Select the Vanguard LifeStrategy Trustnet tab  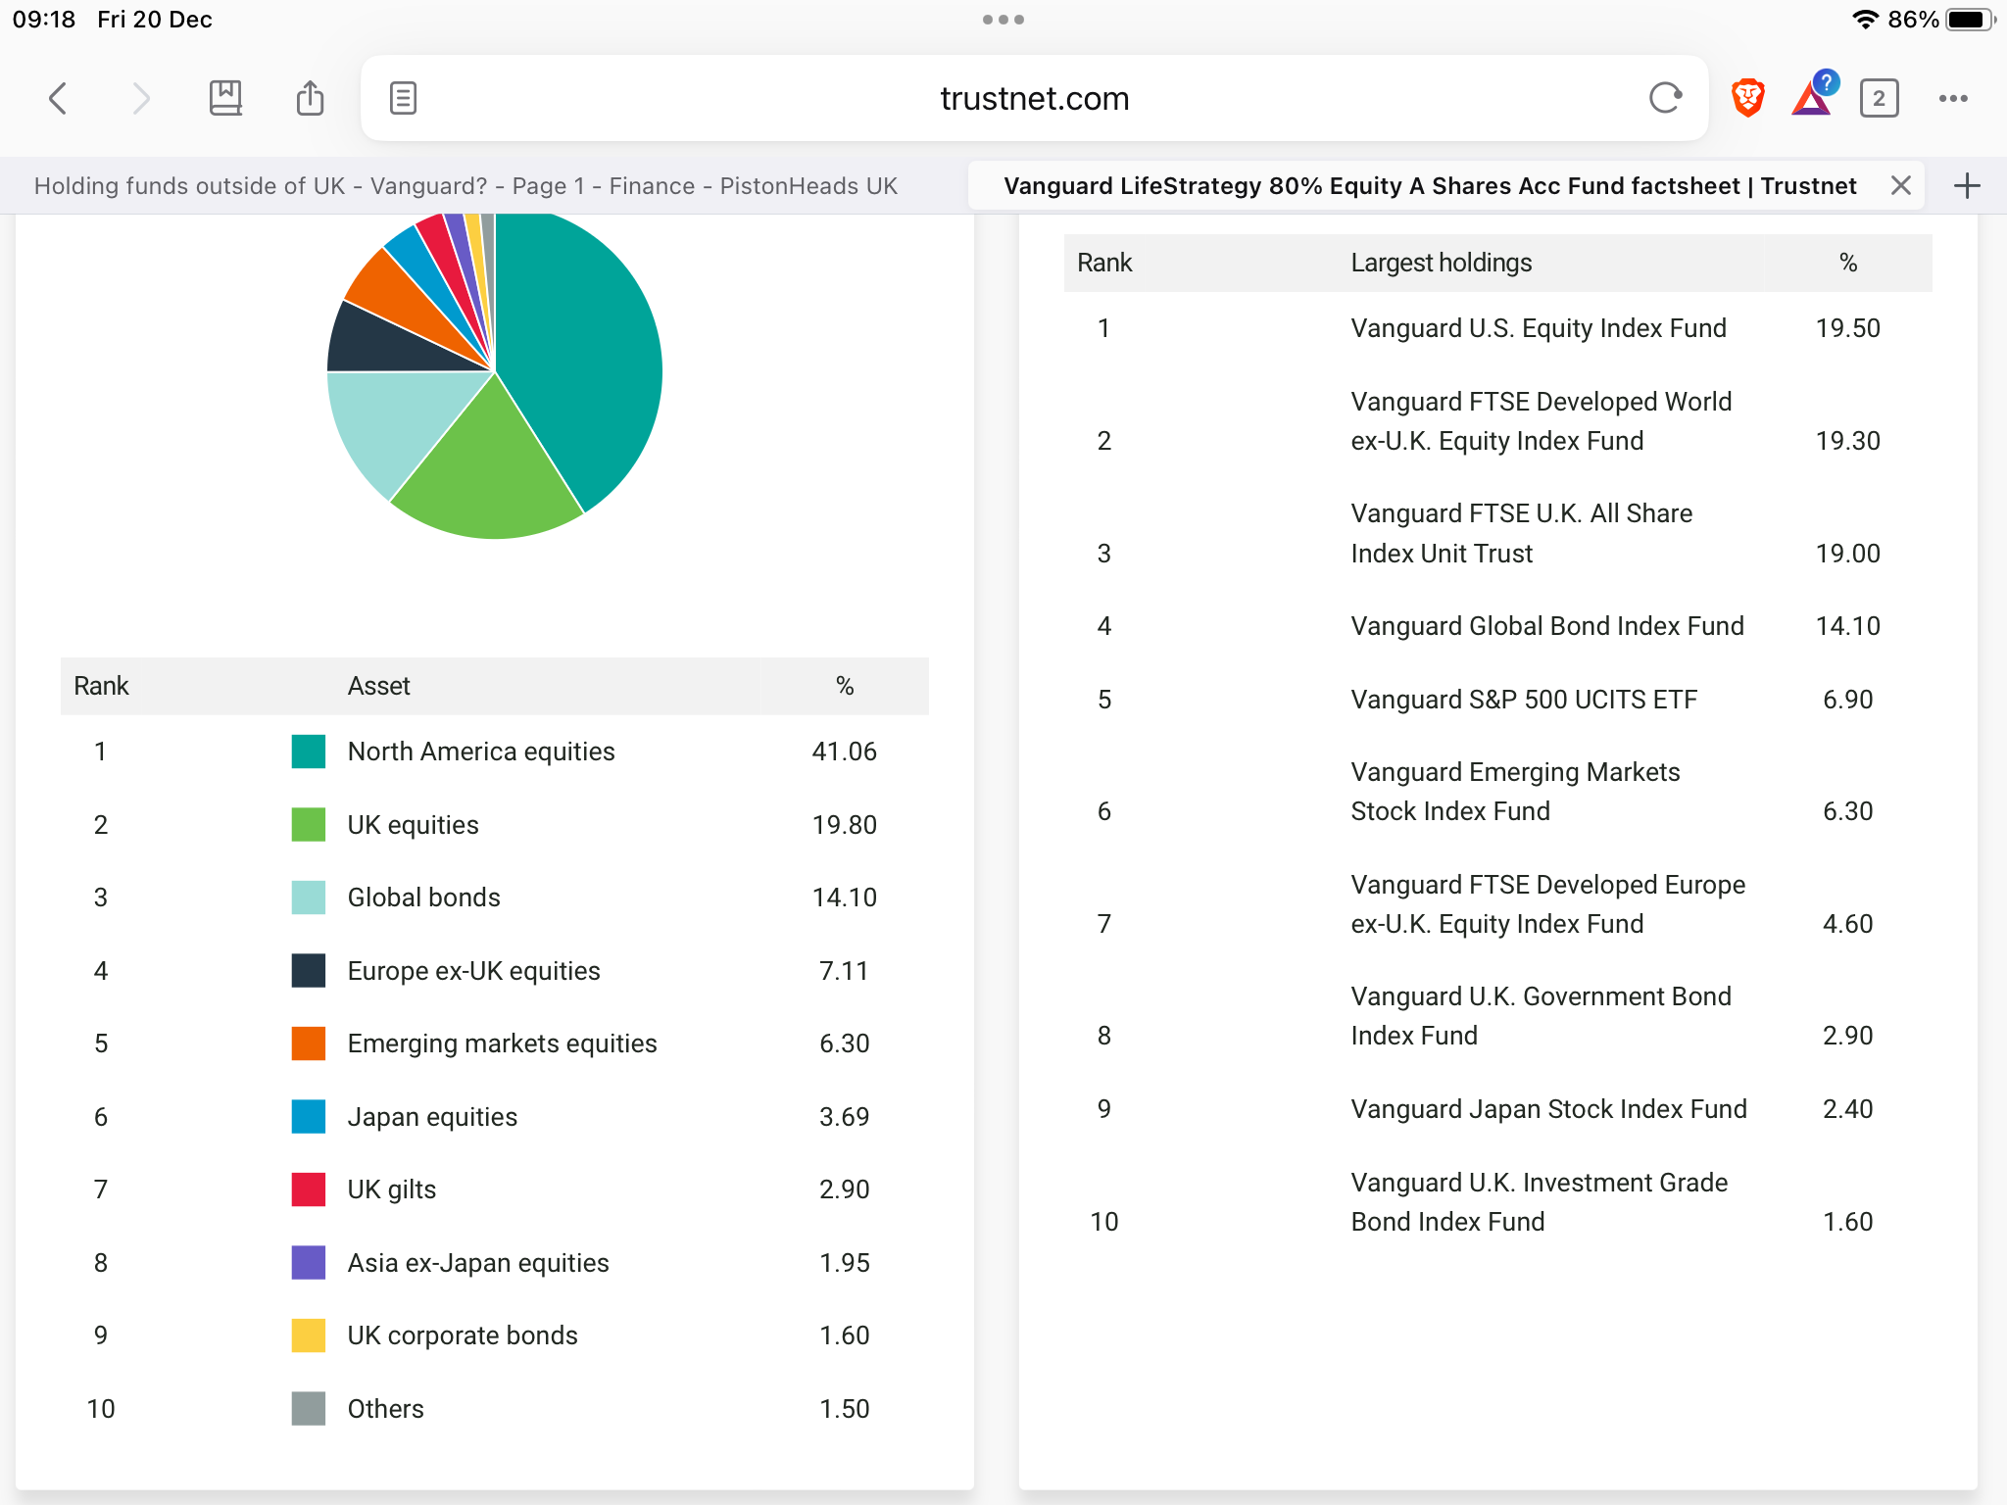1429,186
